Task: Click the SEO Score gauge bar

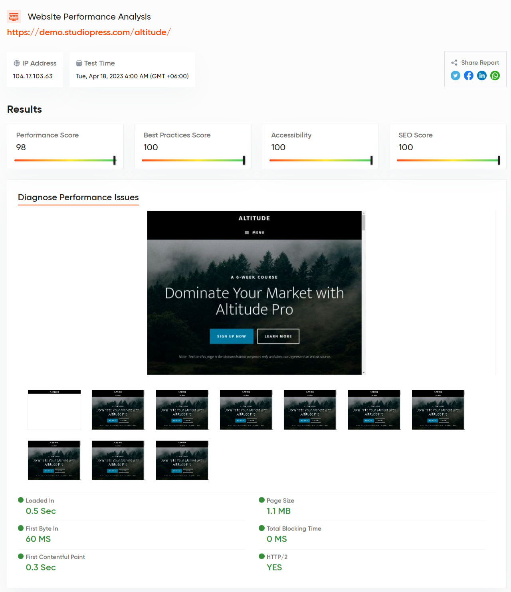Action: point(448,160)
